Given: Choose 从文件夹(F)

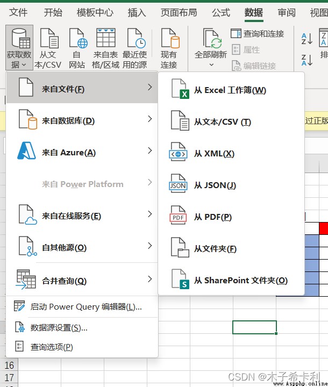Looking at the screenshot, I should tap(231, 248).
